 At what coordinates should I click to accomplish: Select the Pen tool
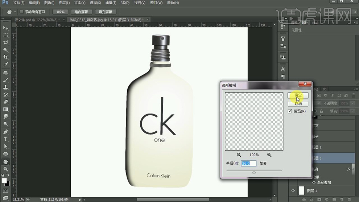[5, 132]
